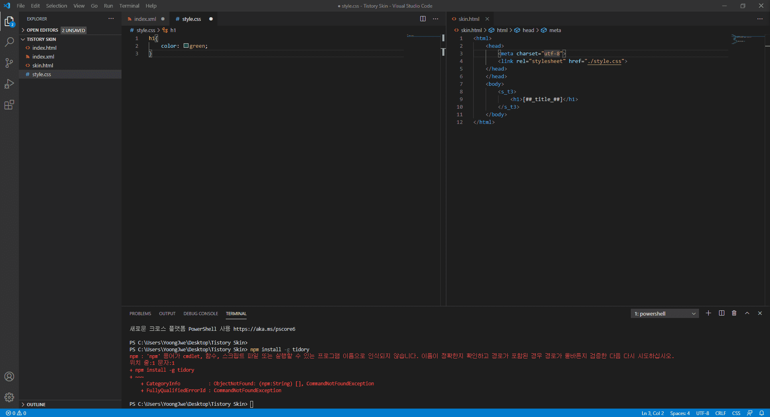770x417 pixels.
Task: Open skin.html in the explorer tree
Action: tap(43, 65)
